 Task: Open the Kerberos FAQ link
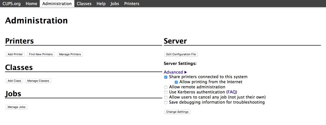pos(232,92)
